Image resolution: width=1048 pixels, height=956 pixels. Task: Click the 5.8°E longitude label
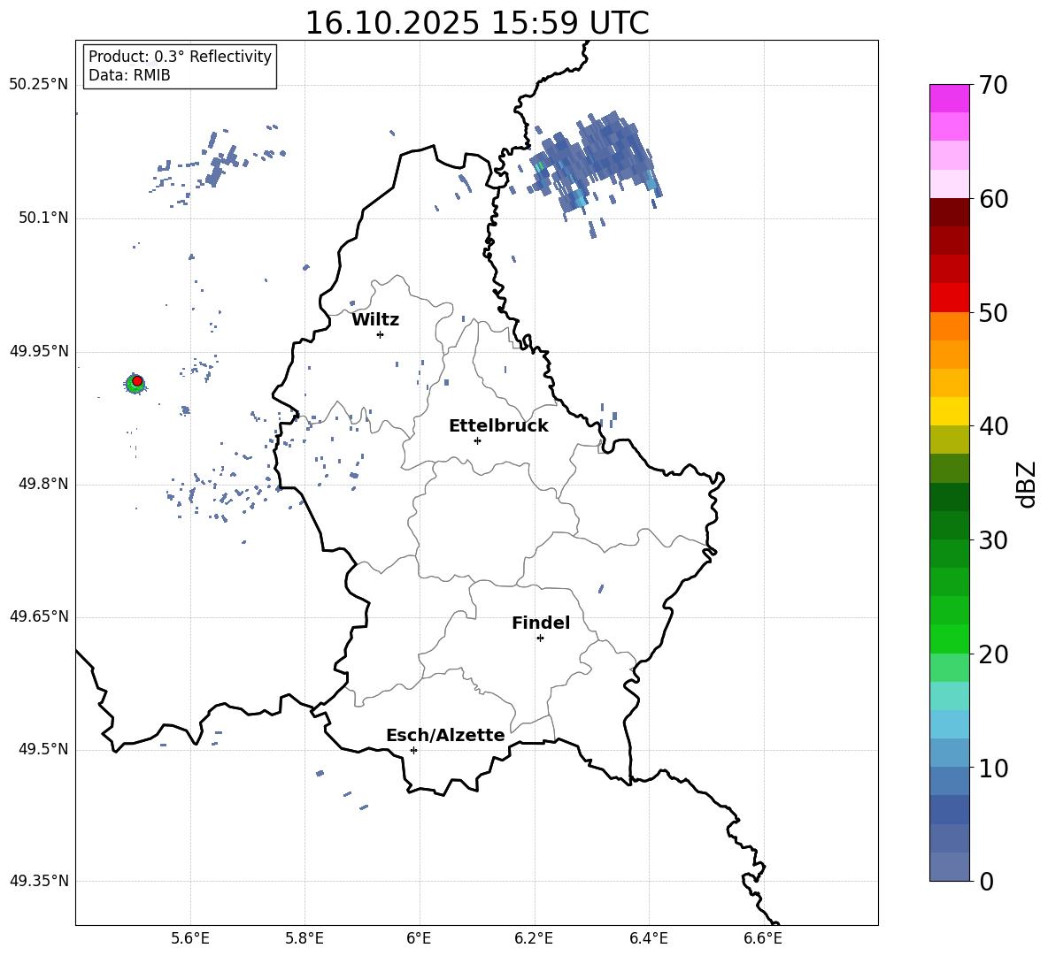click(304, 938)
